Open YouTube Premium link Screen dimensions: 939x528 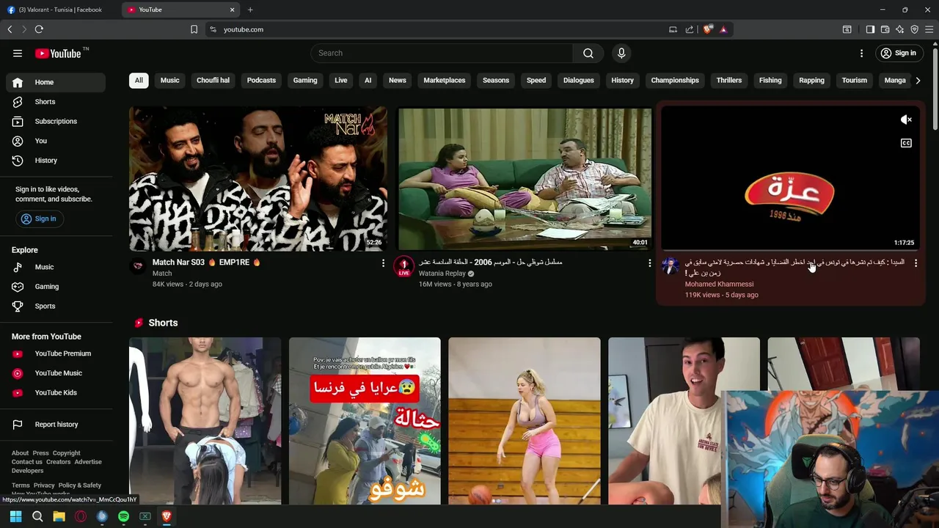(56, 353)
